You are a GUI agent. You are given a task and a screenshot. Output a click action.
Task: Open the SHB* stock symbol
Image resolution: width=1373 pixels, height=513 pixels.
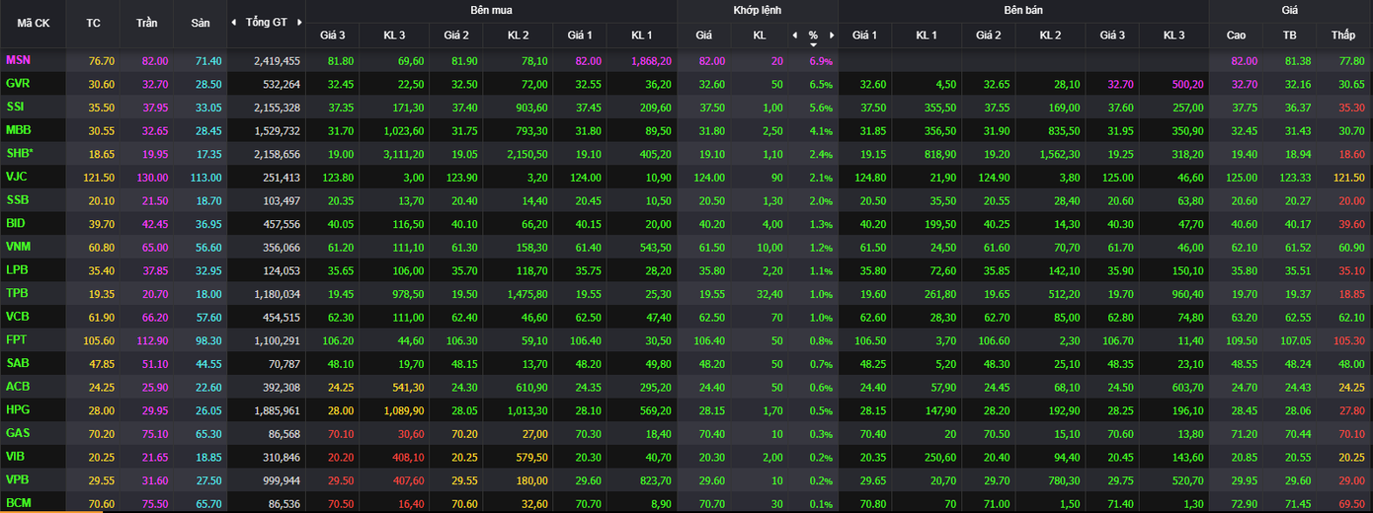click(x=20, y=152)
